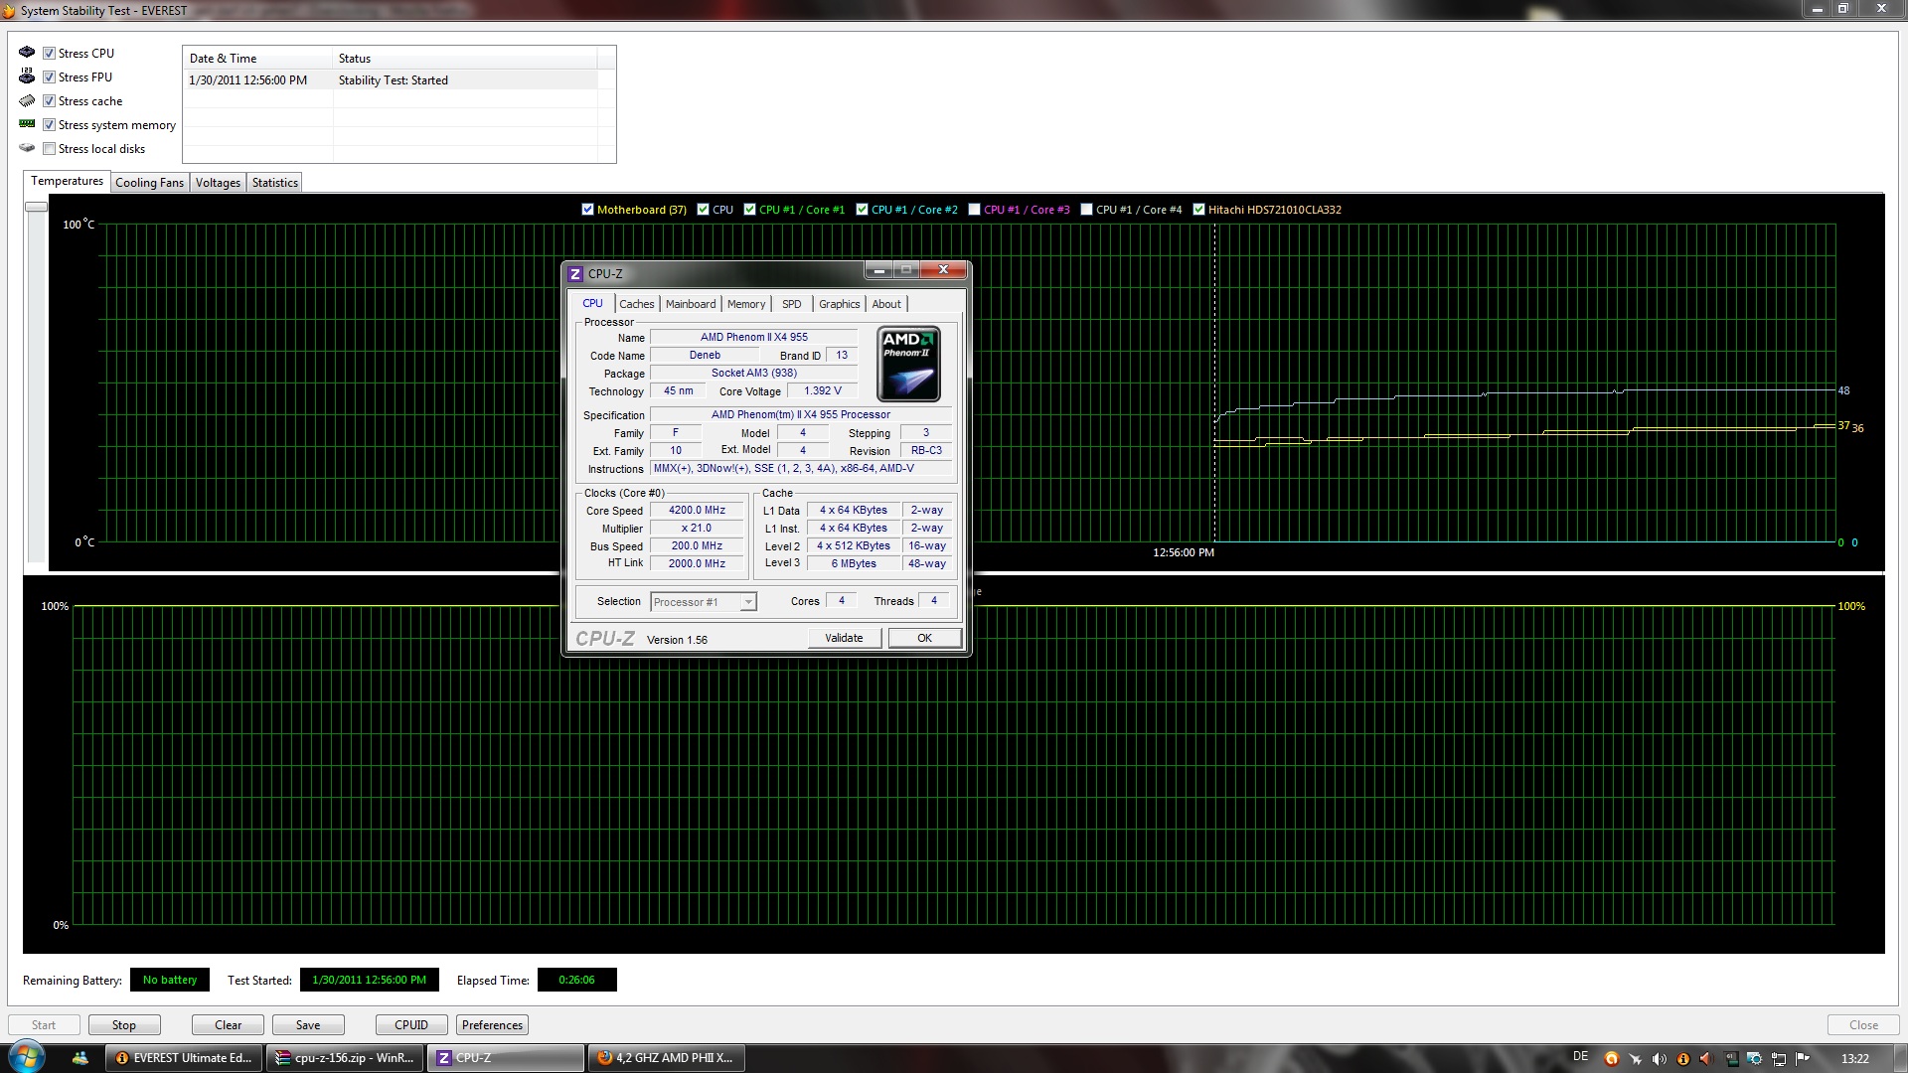Click the Stress system memory RAM icon
Image resolution: width=1908 pixels, height=1073 pixels.
[27, 124]
